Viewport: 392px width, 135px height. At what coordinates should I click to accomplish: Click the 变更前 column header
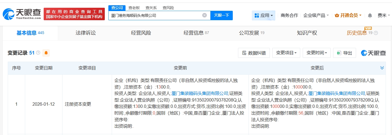tap(180, 68)
